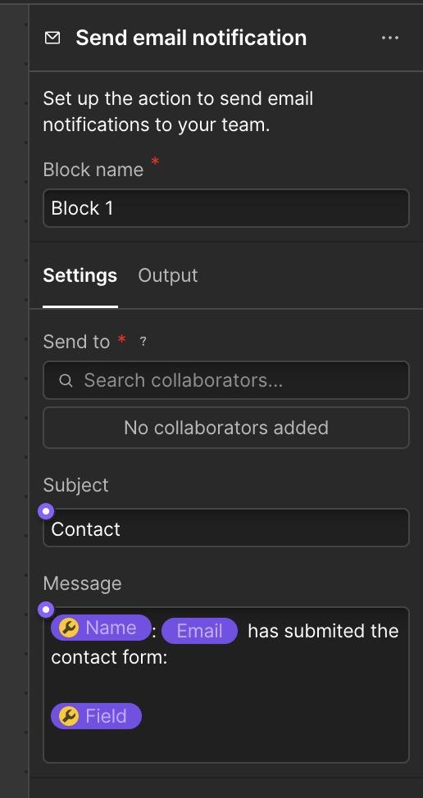This screenshot has width=423, height=798.
Task: Click the question mark help icon beside Send to
Action: 143,342
